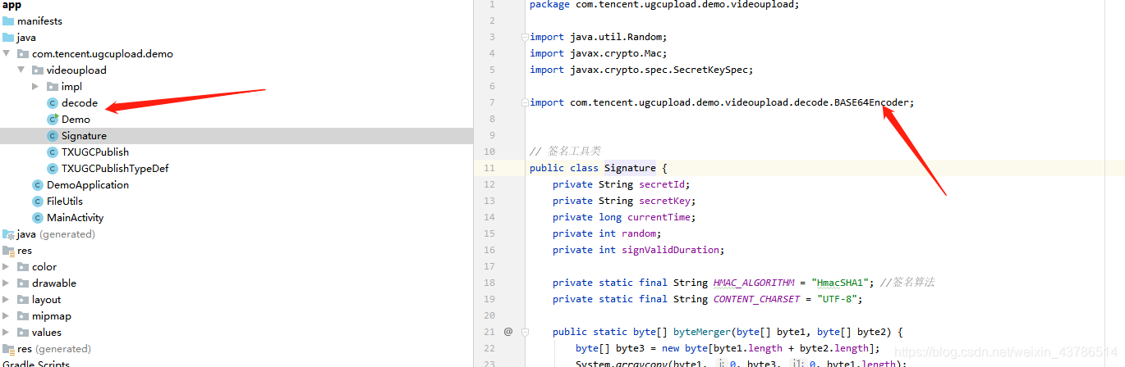Select the layout resource folder icon

click(x=23, y=300)
